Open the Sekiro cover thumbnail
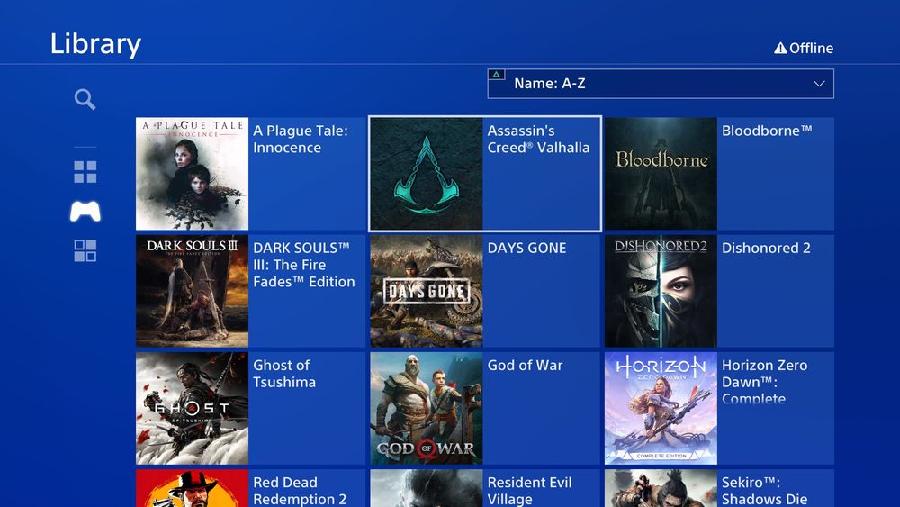This screenshot has height=507, width=900. coord(661,488)
